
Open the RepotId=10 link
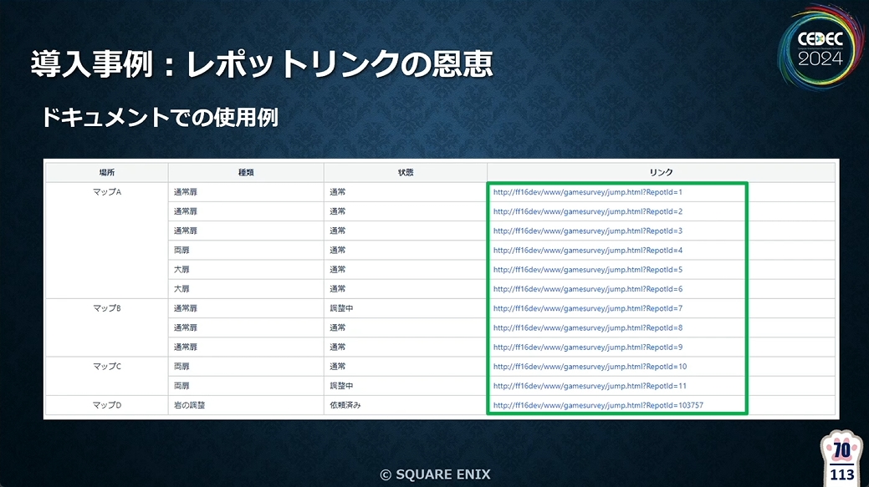pos(590,367)
